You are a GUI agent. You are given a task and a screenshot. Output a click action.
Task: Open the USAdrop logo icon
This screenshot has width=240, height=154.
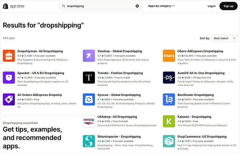[89, 121]
